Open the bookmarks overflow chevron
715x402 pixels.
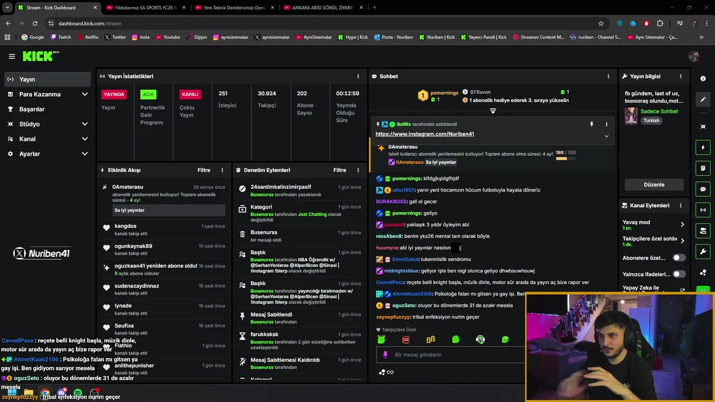pyautogui.click(x=701, y=37)
